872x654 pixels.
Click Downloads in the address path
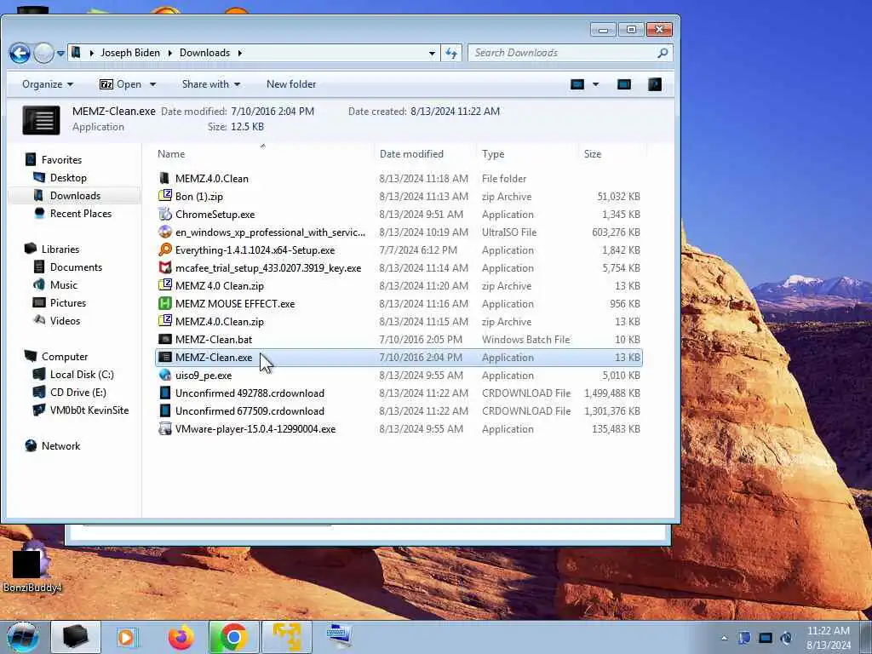click(x=204, y=53)
